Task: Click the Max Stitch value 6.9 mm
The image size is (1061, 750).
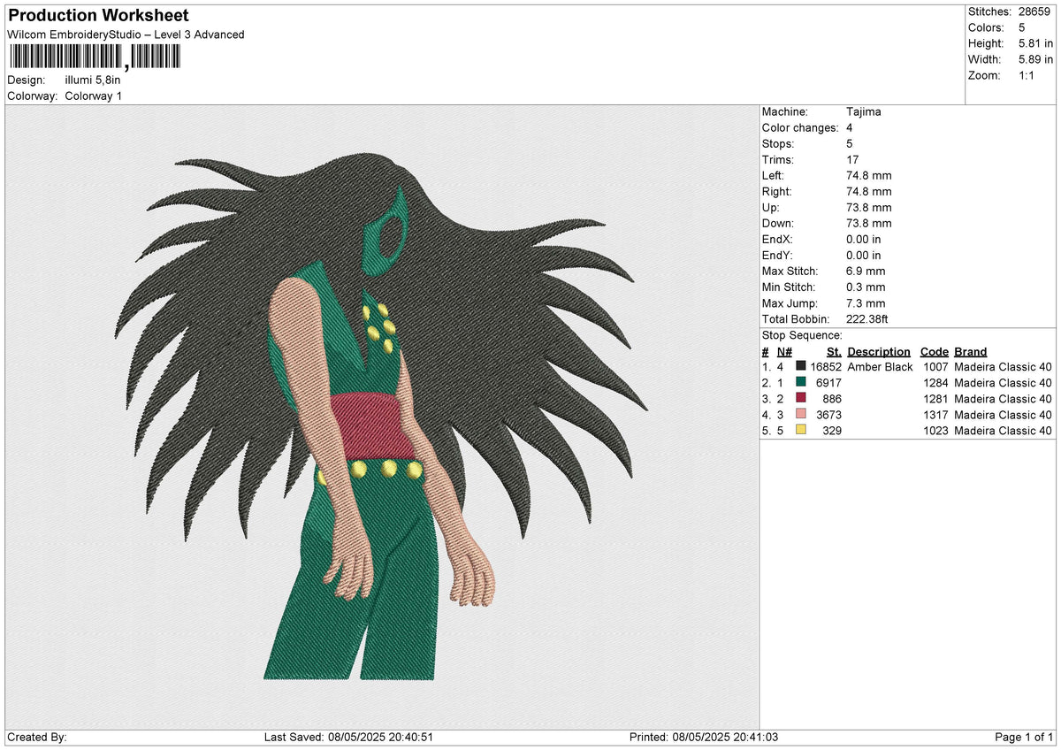Action: [x=866, y=271]
